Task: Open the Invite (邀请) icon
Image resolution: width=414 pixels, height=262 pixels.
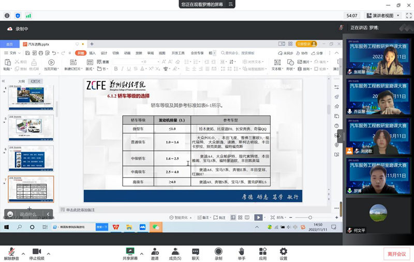Action: point(155,251)
